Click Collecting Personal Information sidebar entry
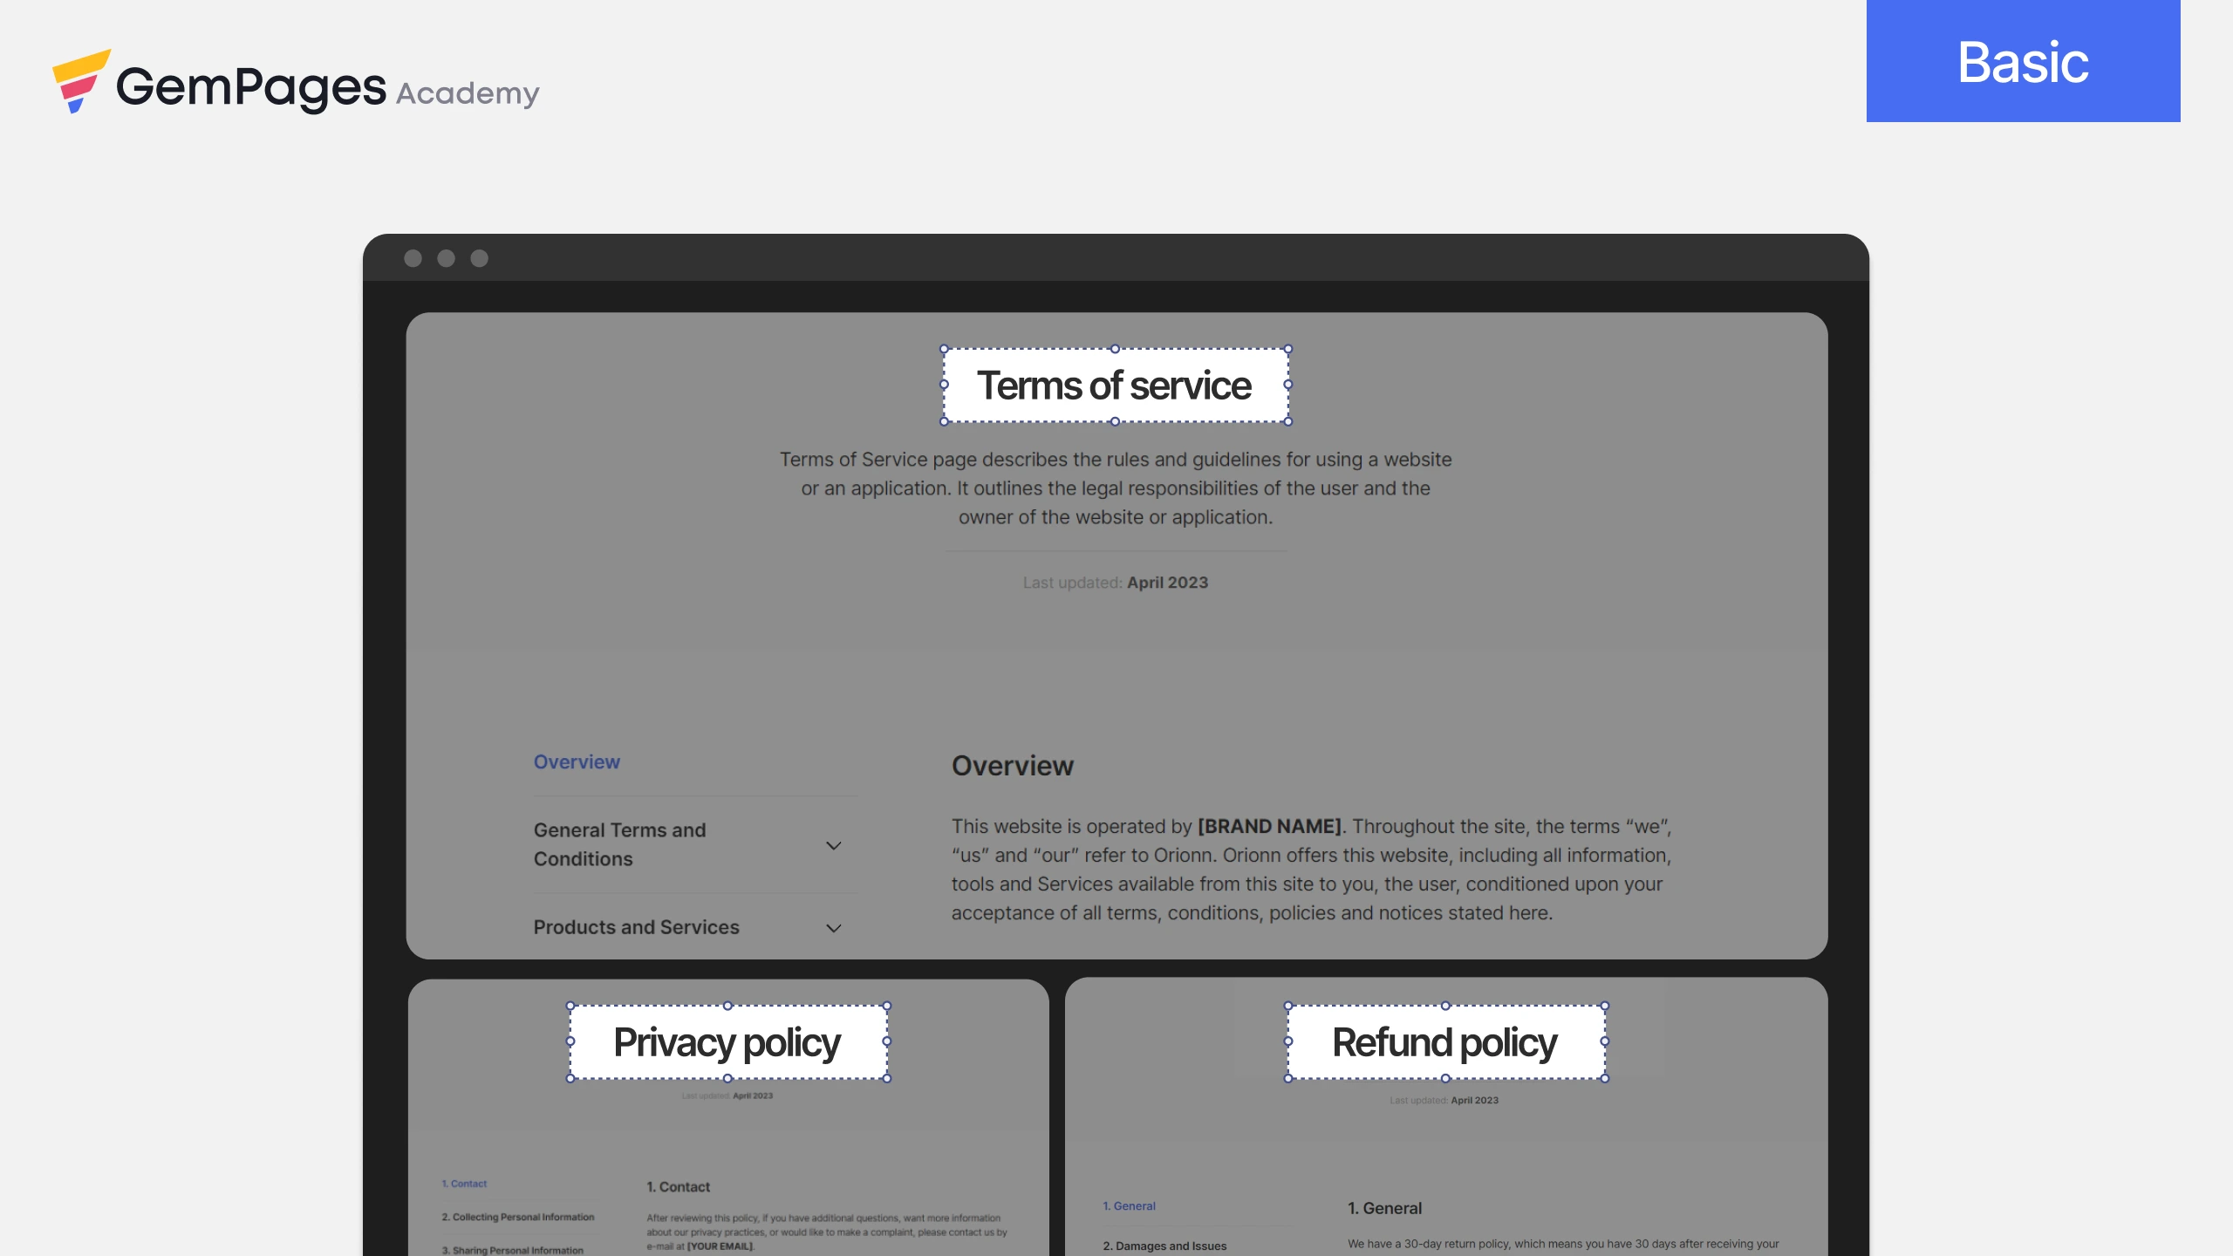This screenshot has height=1256, width=2233. click(518, 1217)
